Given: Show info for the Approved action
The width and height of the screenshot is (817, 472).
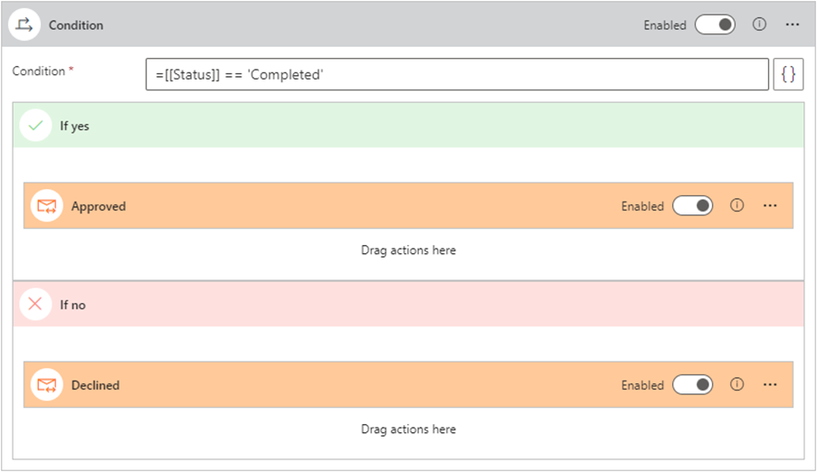Looking at the screenshot, I should (736, 206).
